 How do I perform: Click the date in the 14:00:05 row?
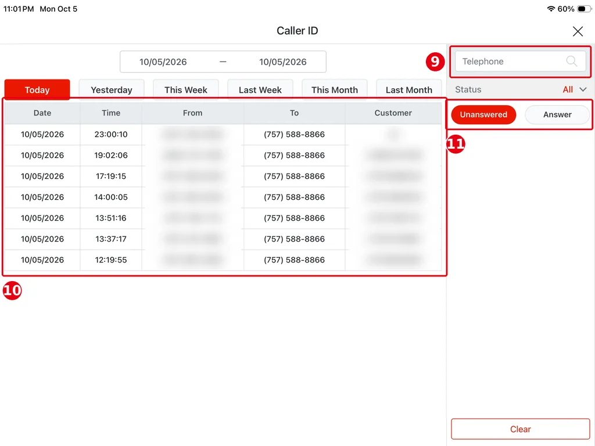(42, 197)
